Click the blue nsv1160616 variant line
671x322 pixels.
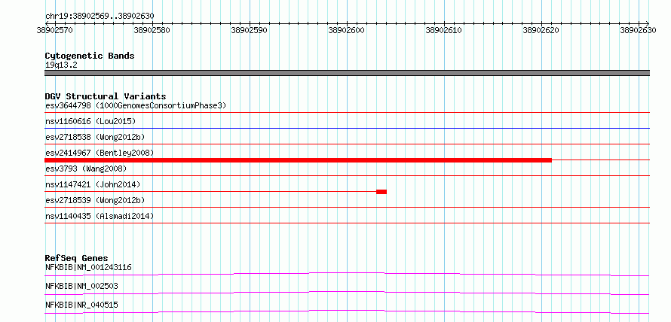coord(347,128)
